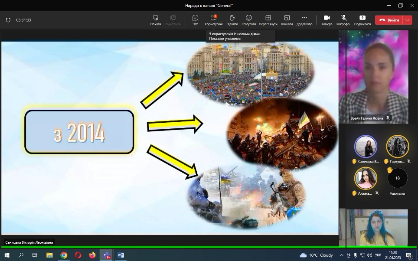Open Додатково more options menu

[x=304, y=20]
